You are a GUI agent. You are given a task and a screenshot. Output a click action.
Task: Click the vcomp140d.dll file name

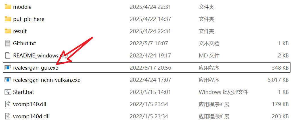pos(31,117)
